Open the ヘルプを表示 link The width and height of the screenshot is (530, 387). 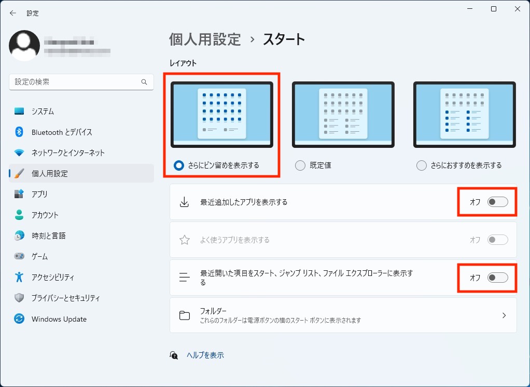[205, 355]
